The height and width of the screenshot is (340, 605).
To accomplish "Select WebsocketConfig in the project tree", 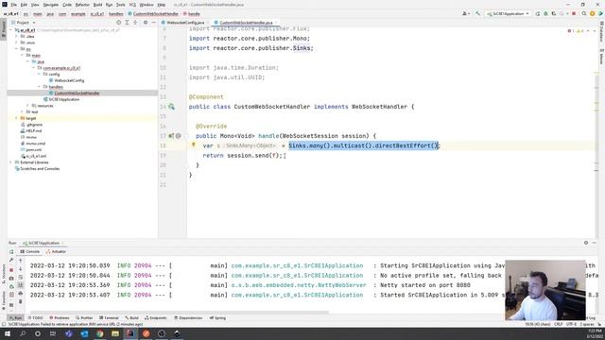I will (69, 80).
